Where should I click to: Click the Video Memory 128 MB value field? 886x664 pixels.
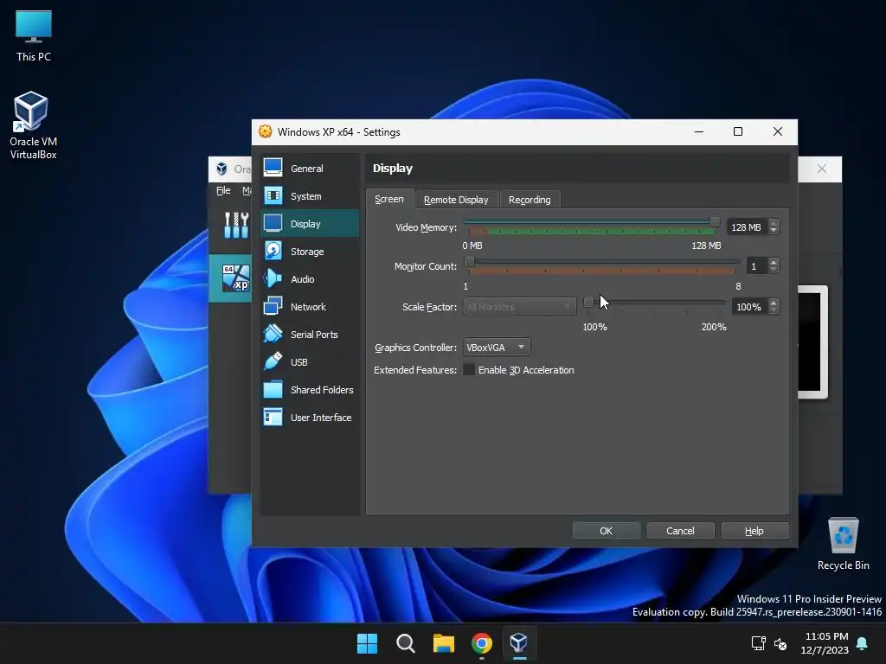click(747, 227)
